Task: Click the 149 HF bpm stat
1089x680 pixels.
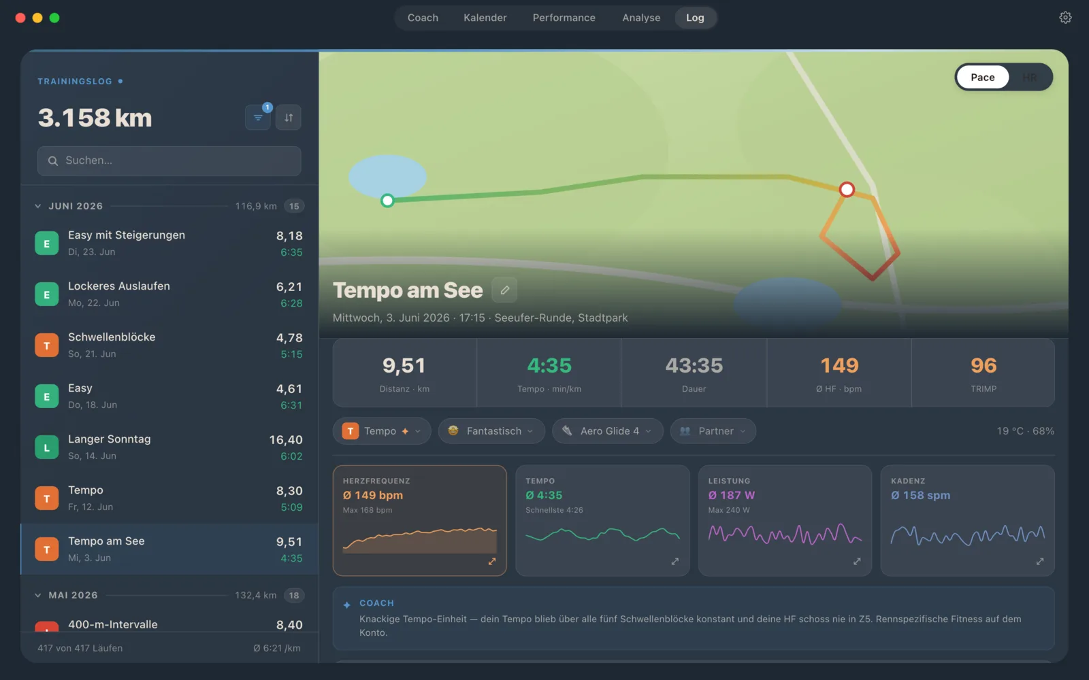Action: (839, 373)
